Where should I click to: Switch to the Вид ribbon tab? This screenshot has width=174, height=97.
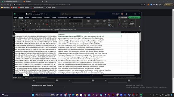click(70, 18)
